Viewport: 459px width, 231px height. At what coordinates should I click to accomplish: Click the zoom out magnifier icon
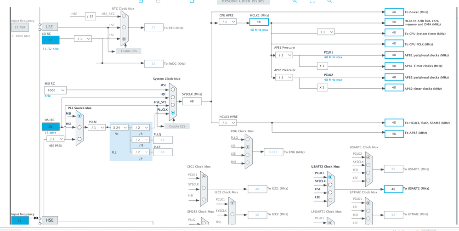[329, 1]
